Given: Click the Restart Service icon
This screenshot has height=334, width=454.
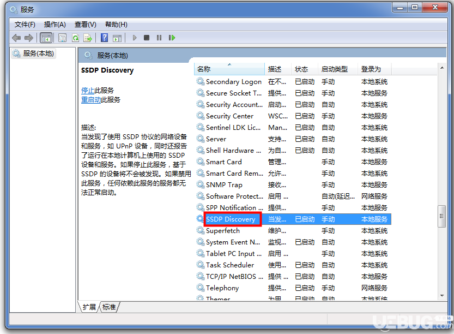Looking at the screenshot, I should [x=172, y=38].
